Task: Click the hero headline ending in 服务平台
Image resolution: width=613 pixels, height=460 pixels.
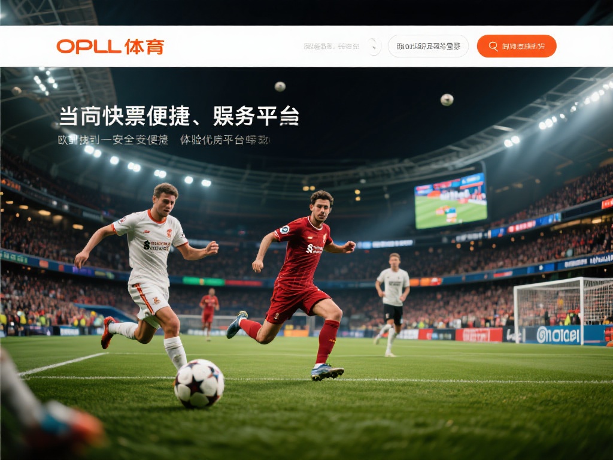Action: click(x=179, y=116)
